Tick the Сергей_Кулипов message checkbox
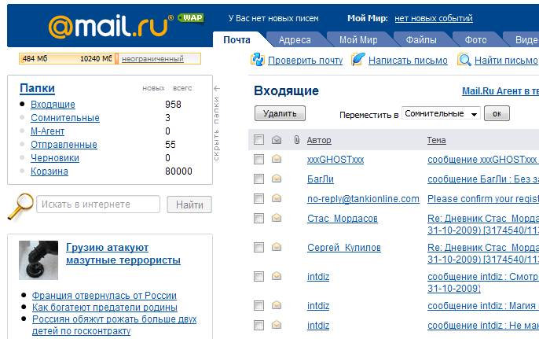This screenshot has height=339, width=539. pyautogui.click(x=258, y=248)
